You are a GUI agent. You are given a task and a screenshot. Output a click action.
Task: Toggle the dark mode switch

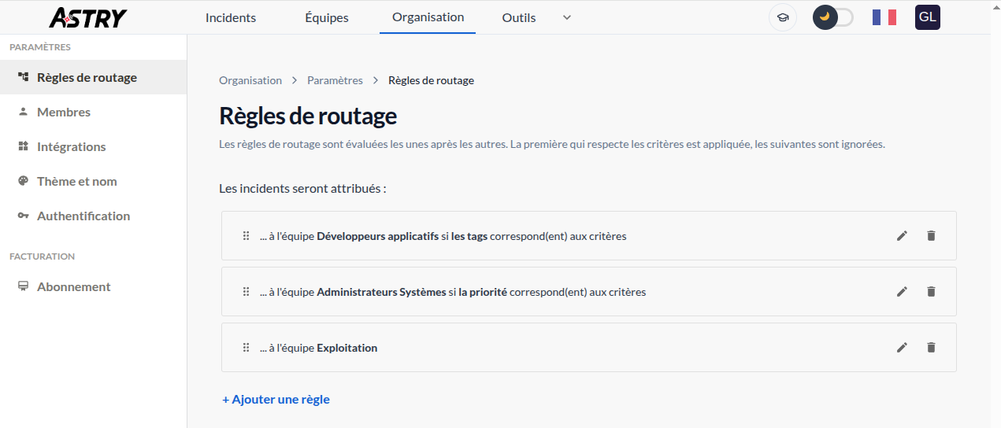click(x=833, y=17)
